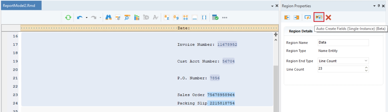The width and height of the screenshot is (388, 112).
Task: Click line number 23 in gutter
Action: (x=15, y=95)
